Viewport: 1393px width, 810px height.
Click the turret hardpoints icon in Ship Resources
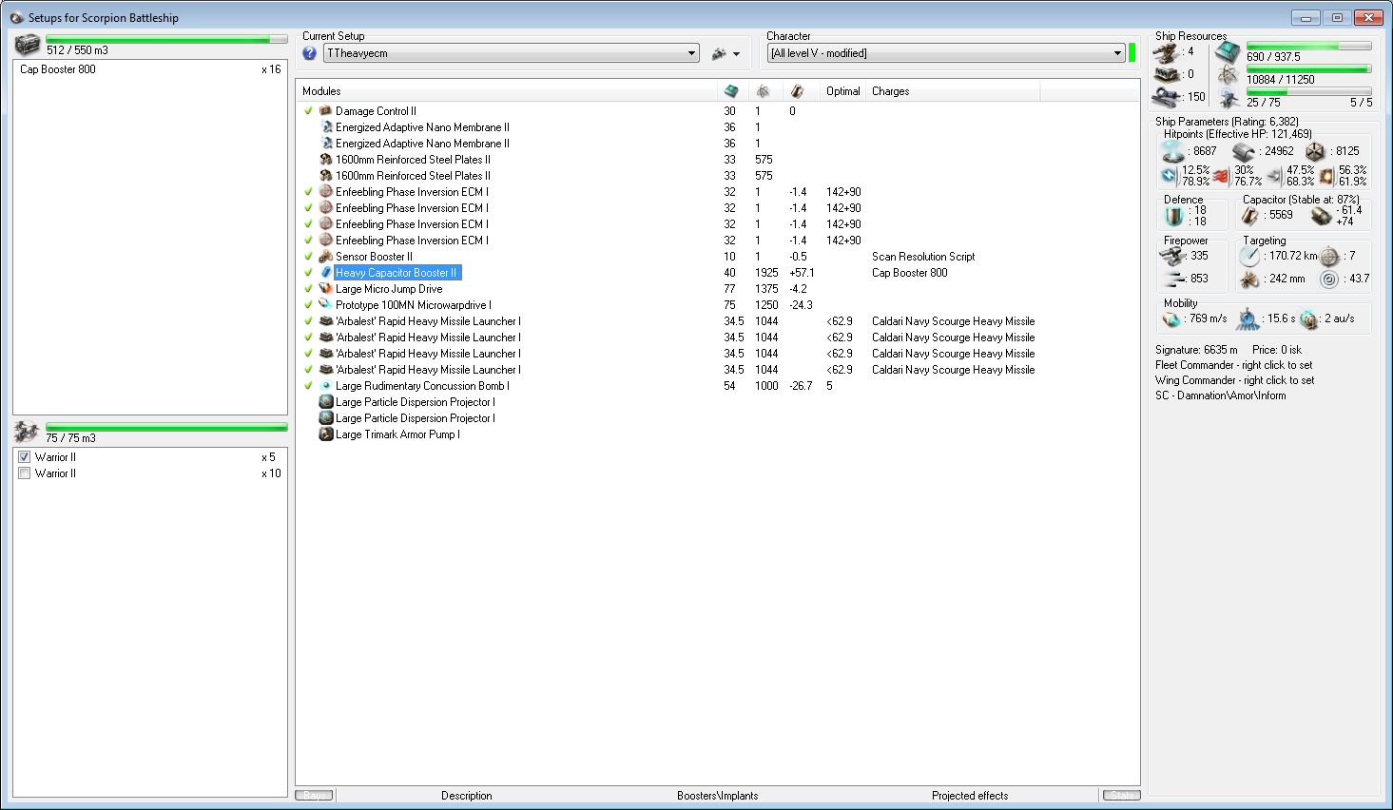tap(1168, 51)
